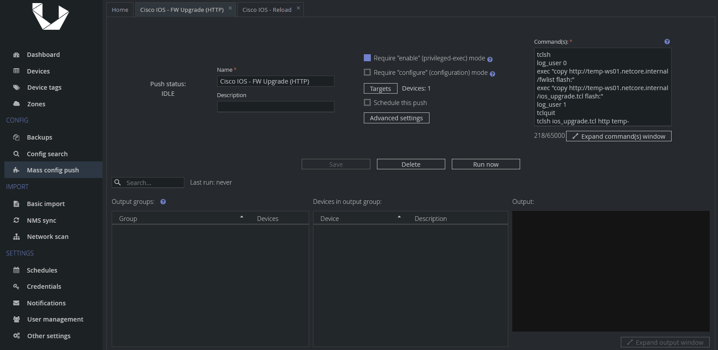Click the NMS sync refresh icon
The width and height of the screenshot is (718, 350).
16,220
